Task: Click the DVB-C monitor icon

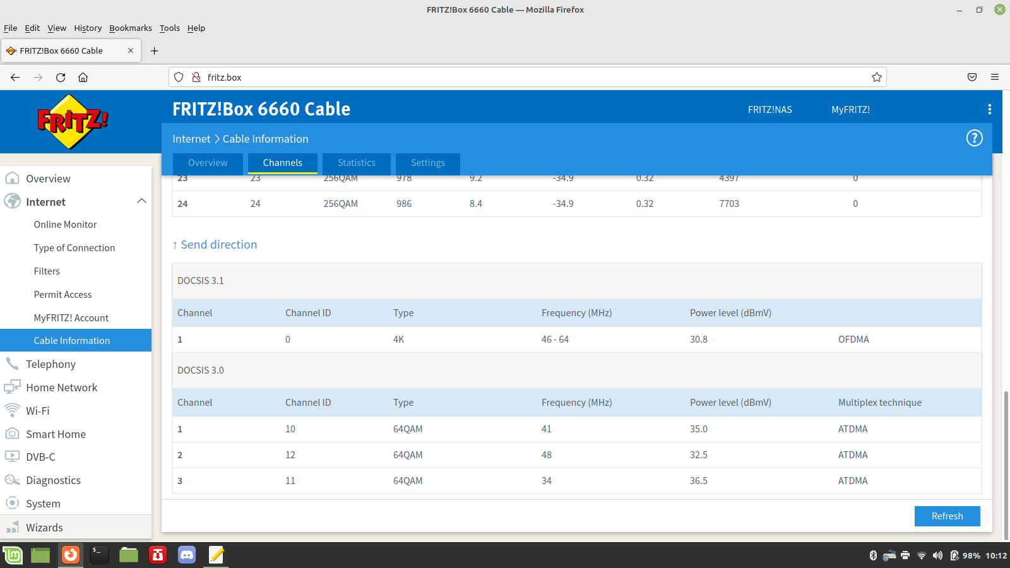Action: 12,456
